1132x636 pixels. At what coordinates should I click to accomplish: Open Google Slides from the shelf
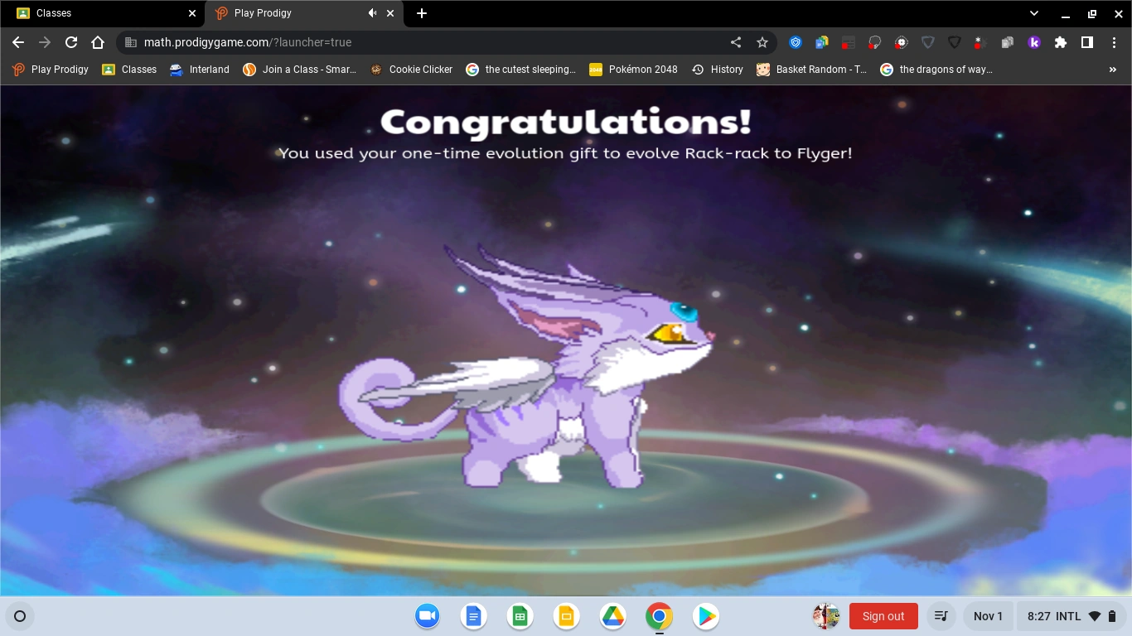(566, 616)
